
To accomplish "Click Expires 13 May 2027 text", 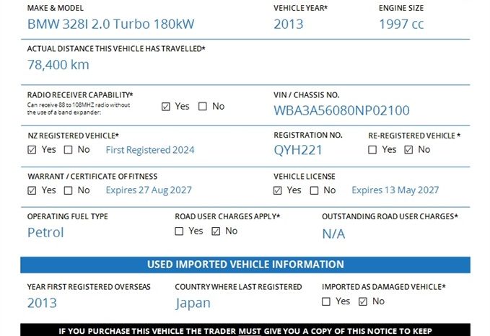I will point(395,190).
